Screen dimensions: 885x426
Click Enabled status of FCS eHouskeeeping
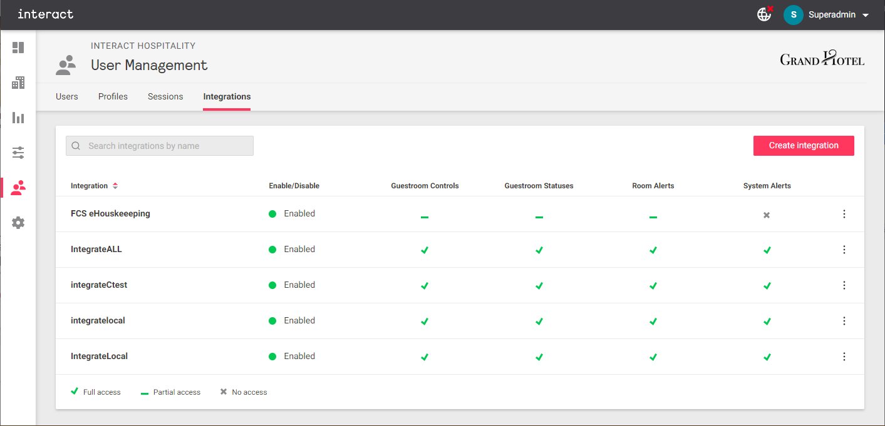(x=292, y=213)
